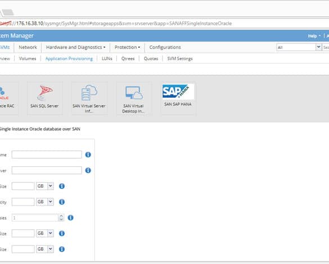Viewport: 329px width, 264px height.
Task: Click value input in second-to-last Size row
Action: pyautogui.click(x=23, y=234)
